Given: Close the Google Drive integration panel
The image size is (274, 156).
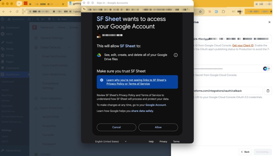Looking at the screenshot, I should (x=269, y=22).
